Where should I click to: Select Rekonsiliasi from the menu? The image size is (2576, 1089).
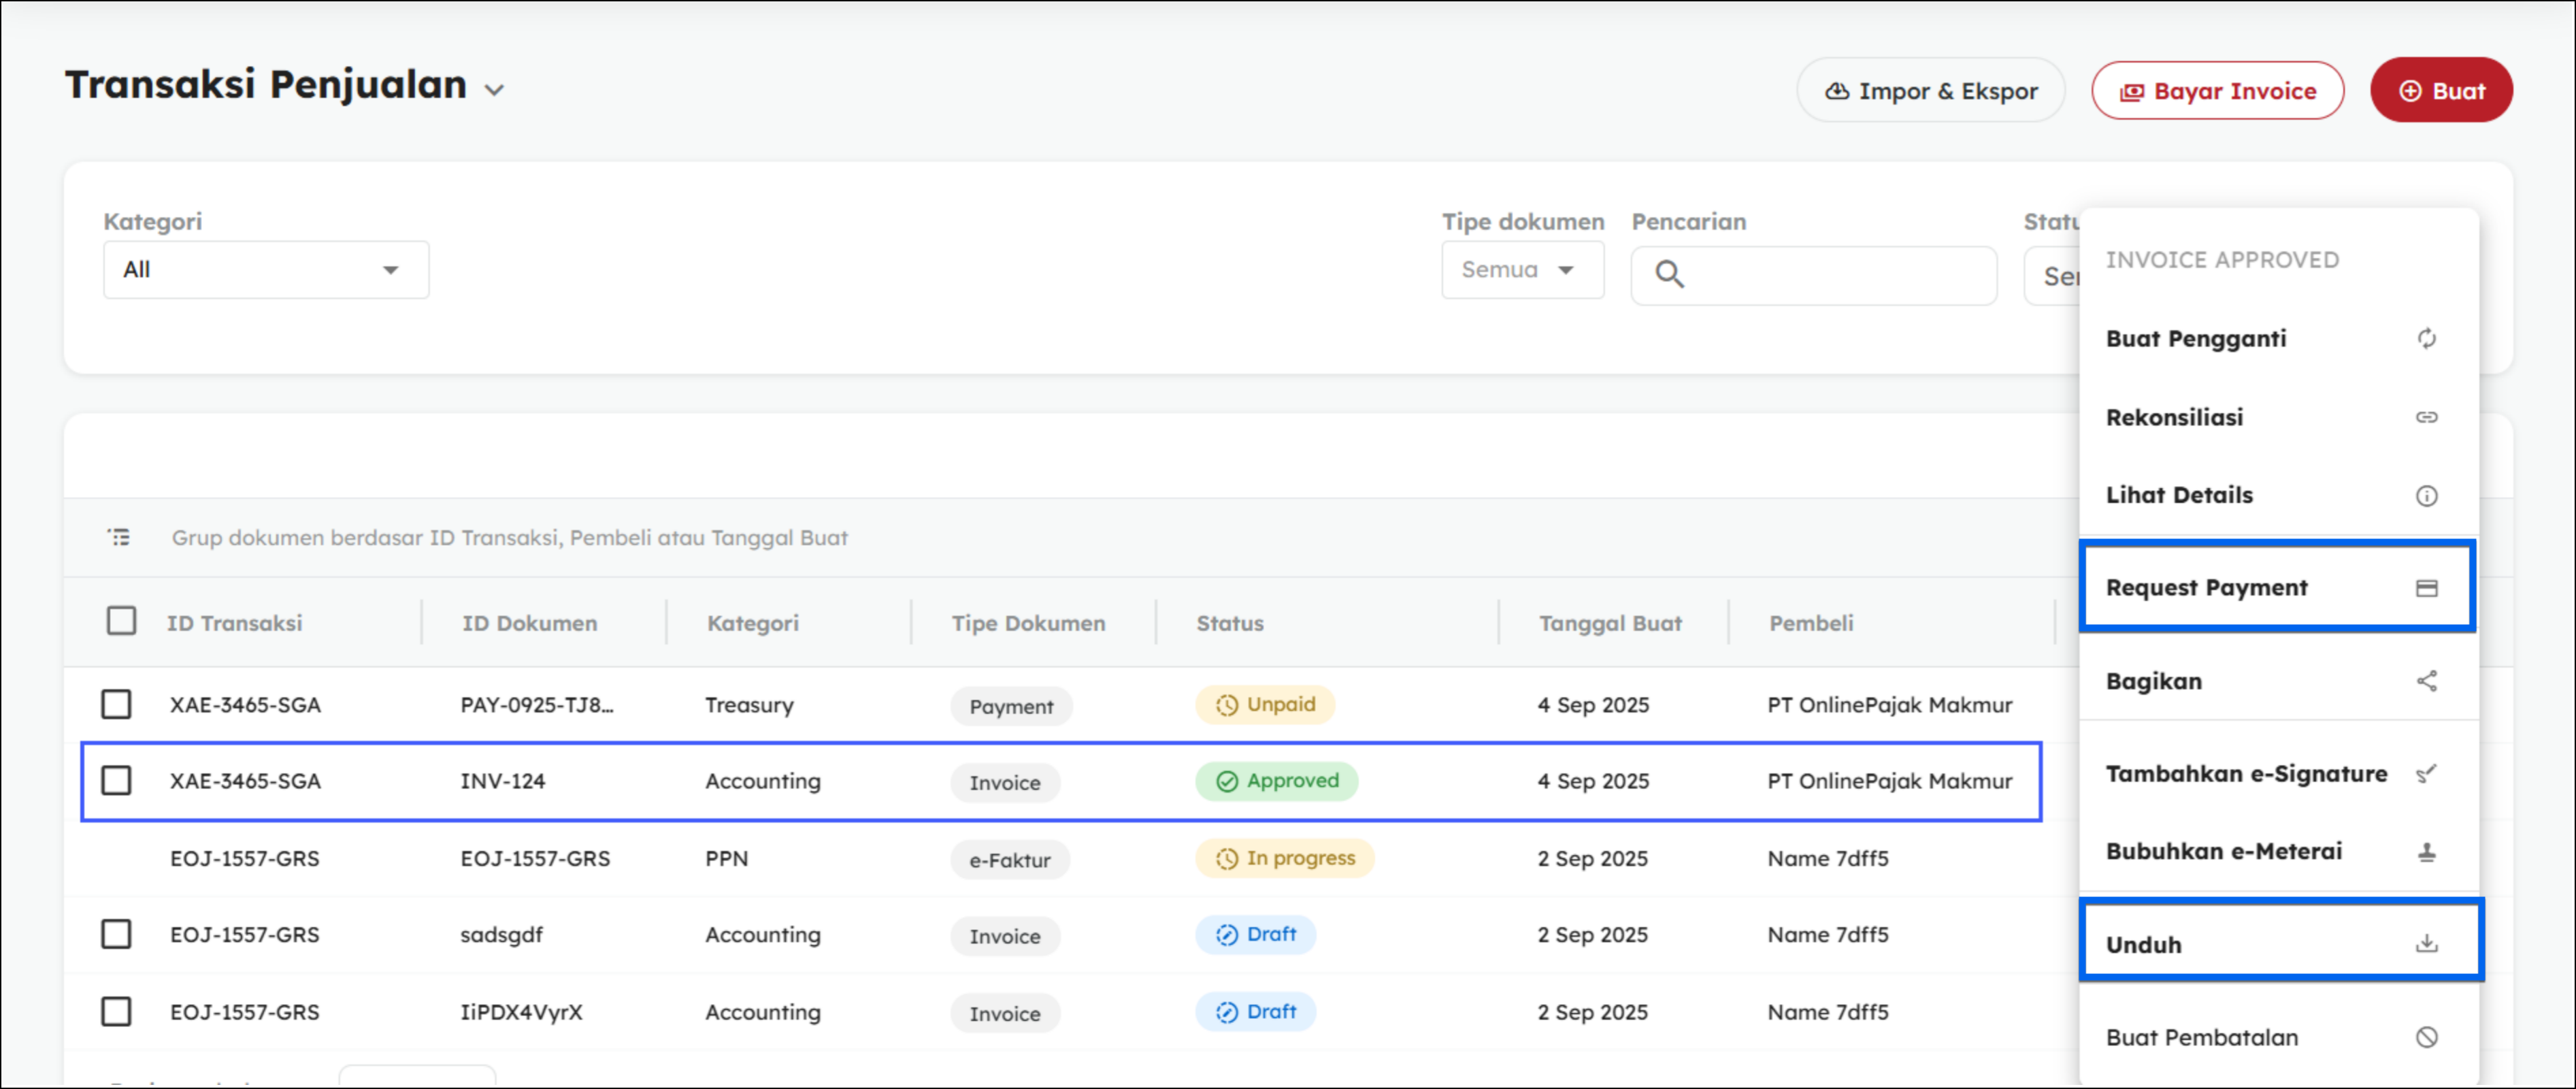pyautogui.click(x=2278, y=417)
